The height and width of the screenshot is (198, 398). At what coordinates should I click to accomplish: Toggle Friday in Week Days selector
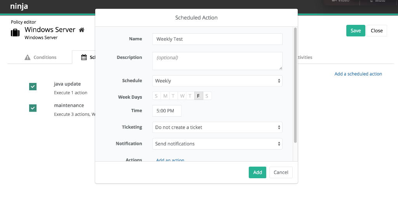[x=198, y=96]
